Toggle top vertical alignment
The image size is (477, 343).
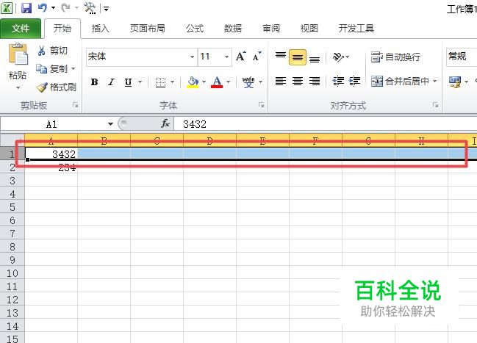click(281, 57)
